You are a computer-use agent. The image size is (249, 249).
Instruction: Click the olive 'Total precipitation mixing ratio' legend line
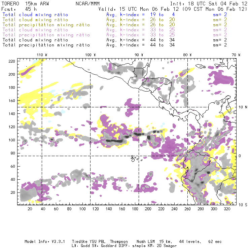(x=46, y=25)
